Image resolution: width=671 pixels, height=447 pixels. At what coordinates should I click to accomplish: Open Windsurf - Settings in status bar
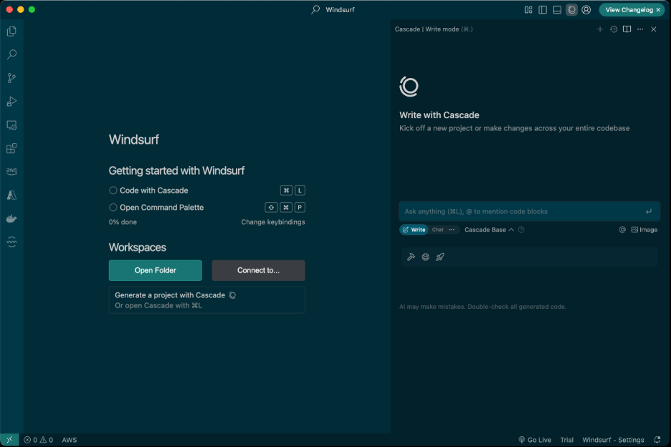coord(613,440)
